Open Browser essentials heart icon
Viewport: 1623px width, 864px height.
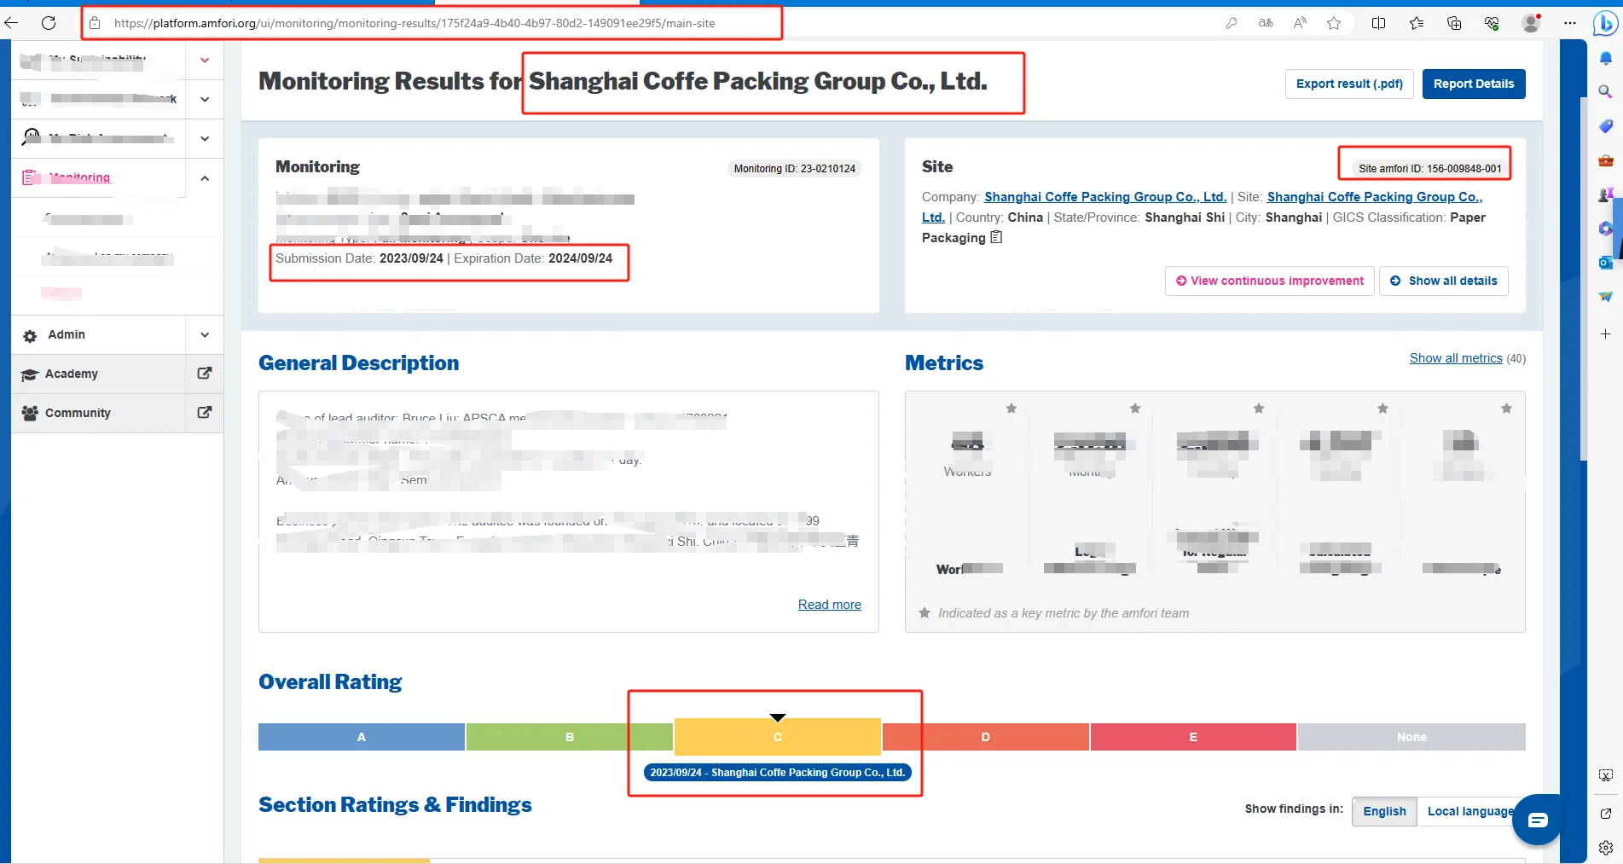coord(1492,23)
